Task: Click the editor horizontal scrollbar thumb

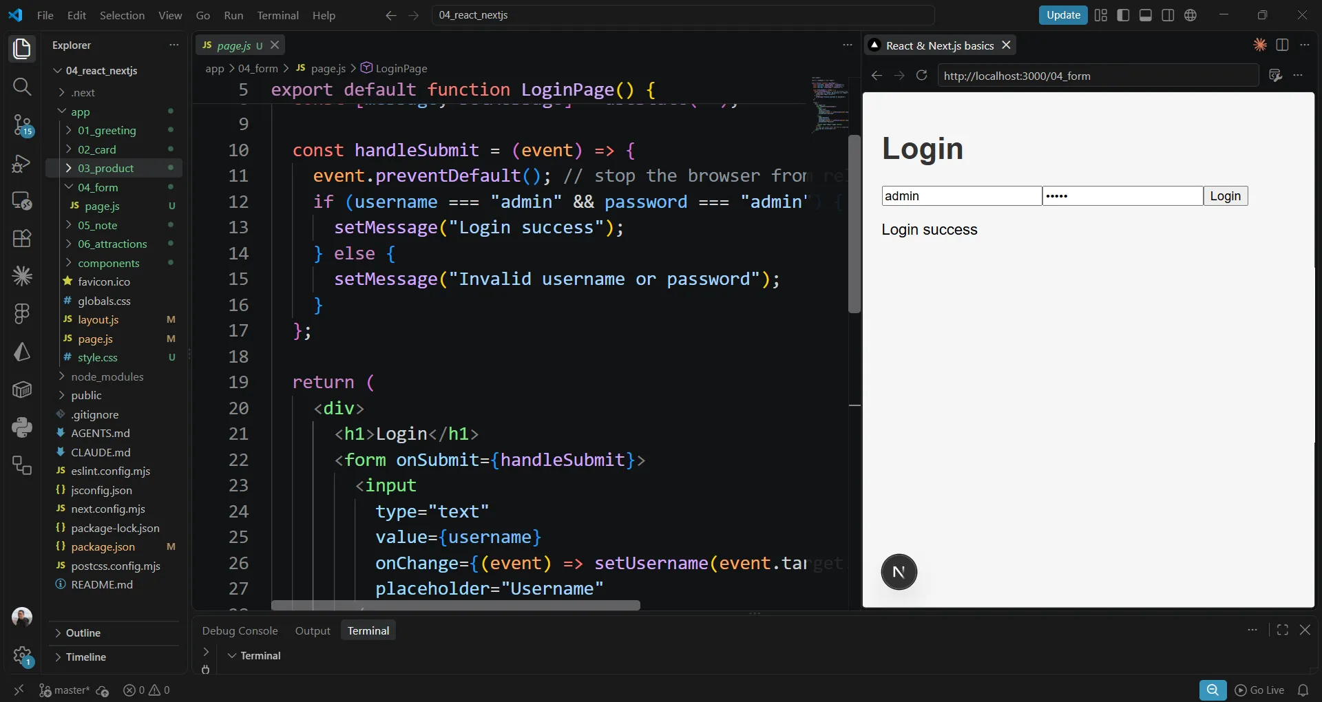Action: pyautogui.click(x=455, y=606)
